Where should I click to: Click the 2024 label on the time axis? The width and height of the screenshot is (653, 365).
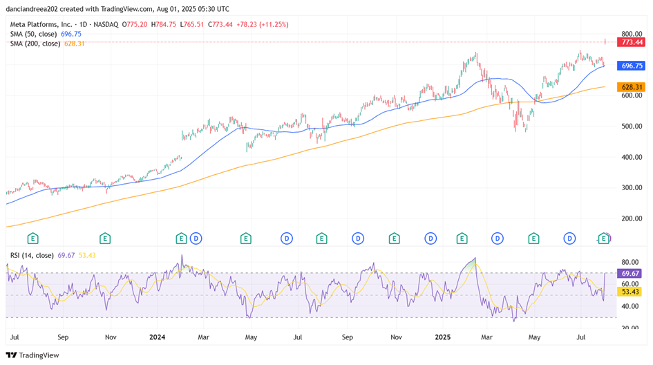pyautogui.click(x=158, y=337)
